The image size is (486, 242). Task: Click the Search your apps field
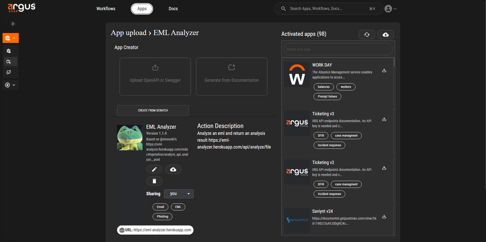(x=338, y=49)
